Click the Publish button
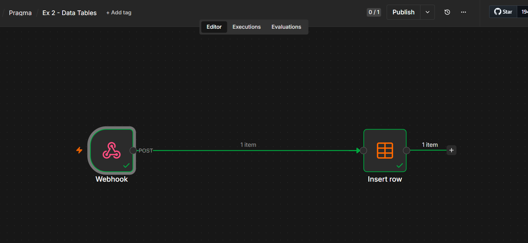 pos(404,12)
